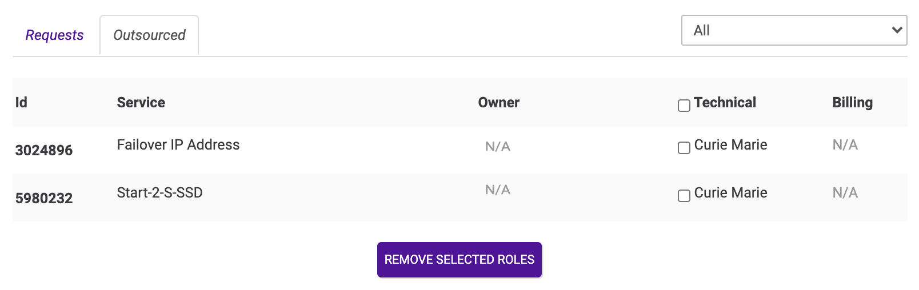The height and width of the screenshot is (290, 919).
Task: Toggle the Technical select-all checkbox
Action: pos(684,106)
